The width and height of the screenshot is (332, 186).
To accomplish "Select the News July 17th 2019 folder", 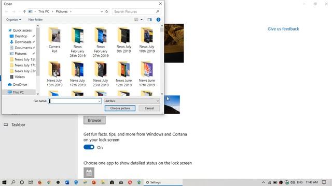I will (77, 74).
